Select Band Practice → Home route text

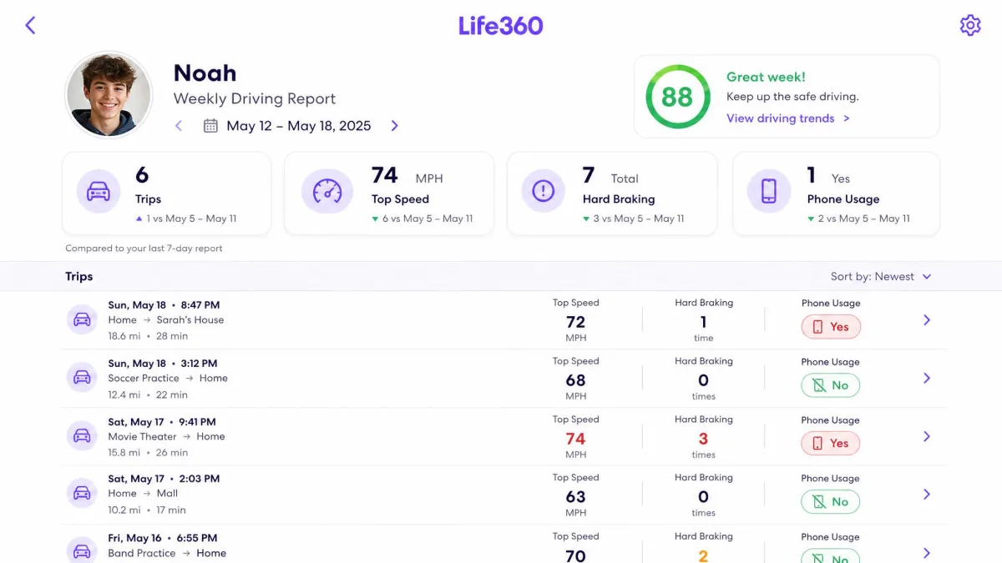click(167, 553)
